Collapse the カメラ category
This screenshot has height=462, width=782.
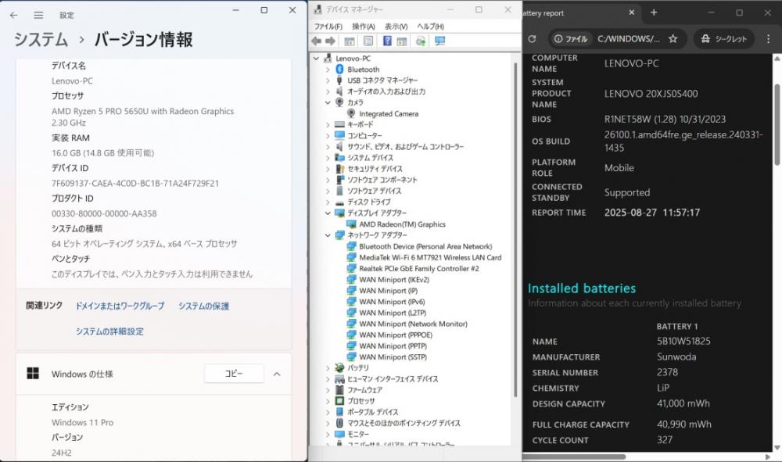328,102
